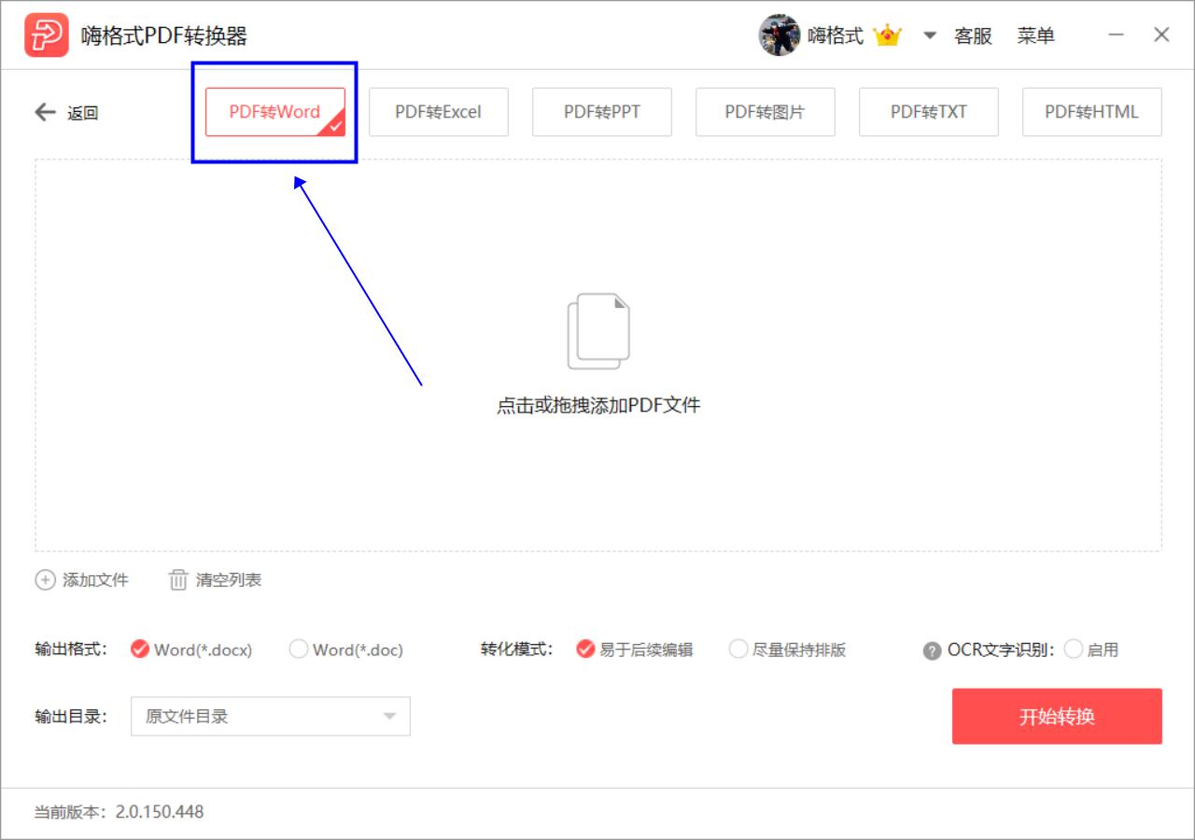The image size is (1195, 840).
Task: Open the user avatar profile picture
Action: (780, 35)
